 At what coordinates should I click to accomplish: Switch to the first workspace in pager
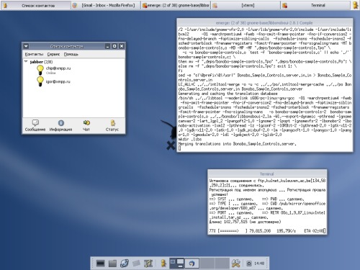click(x=177, y=264)
